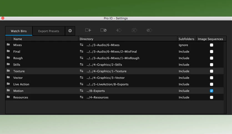Screen dimensions: 232x134
Task: Open Subfolders 'Include' option for Stills
Action: click(x=184, y=65)
